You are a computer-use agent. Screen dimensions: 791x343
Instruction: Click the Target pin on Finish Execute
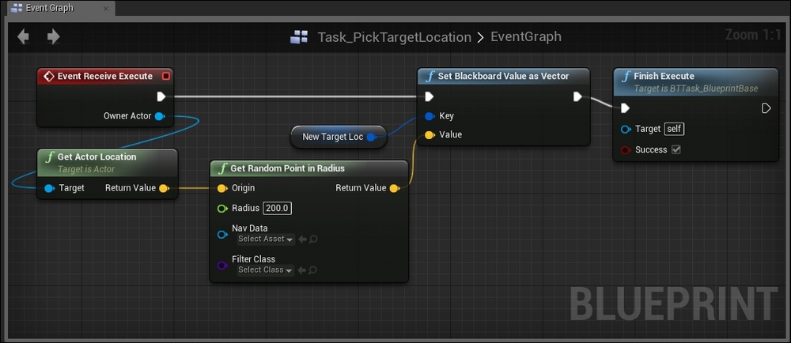click(x=626, y=130)
